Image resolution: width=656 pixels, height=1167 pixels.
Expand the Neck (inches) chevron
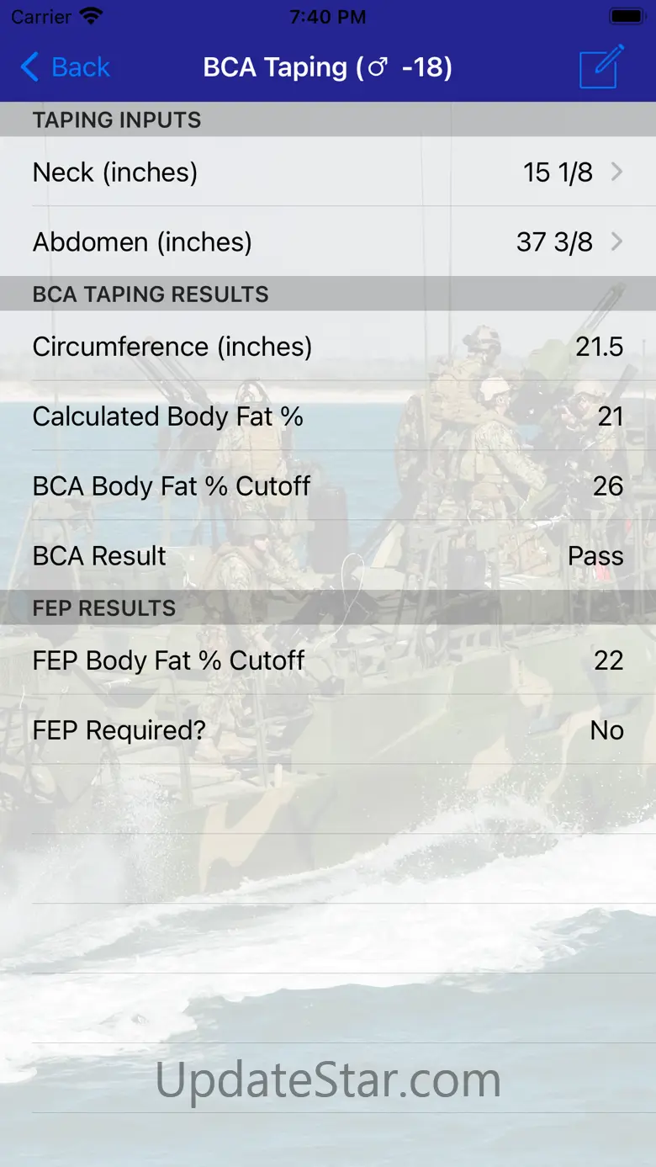pyautogui.click(x=616, y=172)
